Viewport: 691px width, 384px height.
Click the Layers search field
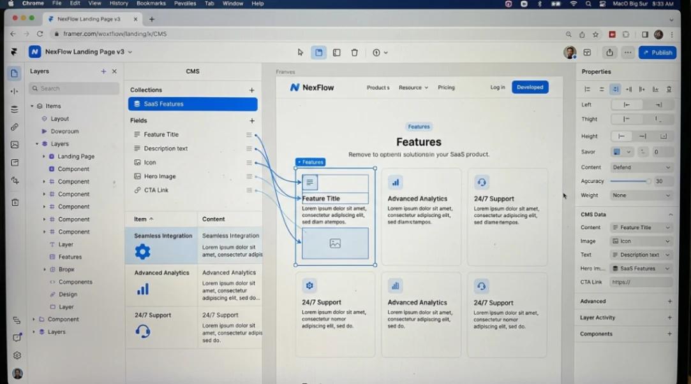point(74,89)
